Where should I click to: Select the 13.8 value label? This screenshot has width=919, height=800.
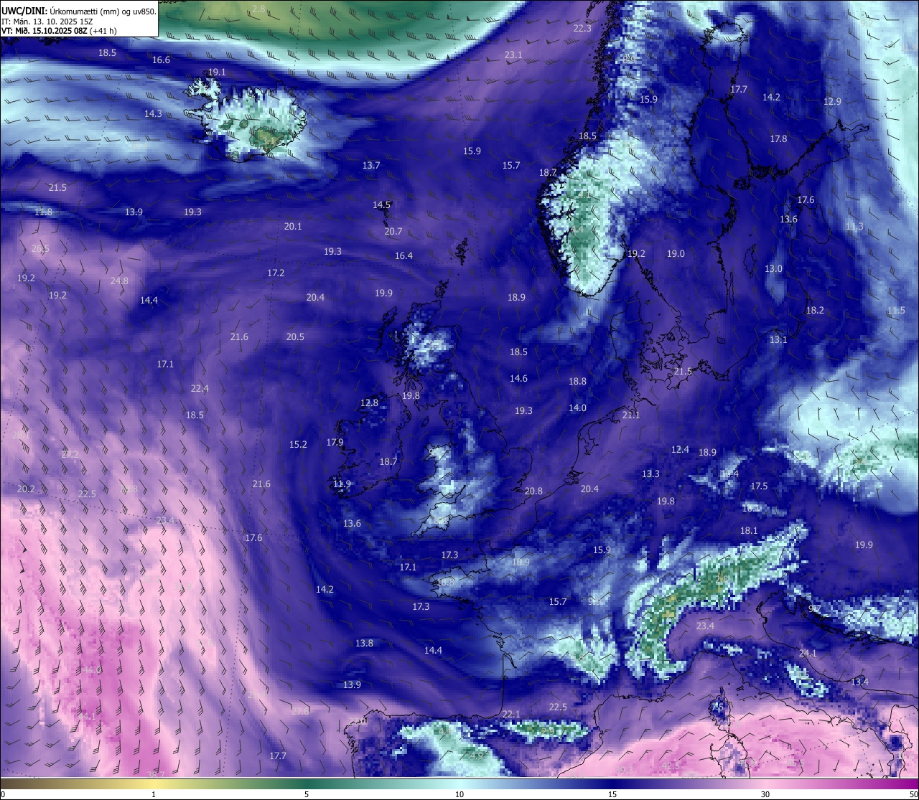[x=364, y=644]
